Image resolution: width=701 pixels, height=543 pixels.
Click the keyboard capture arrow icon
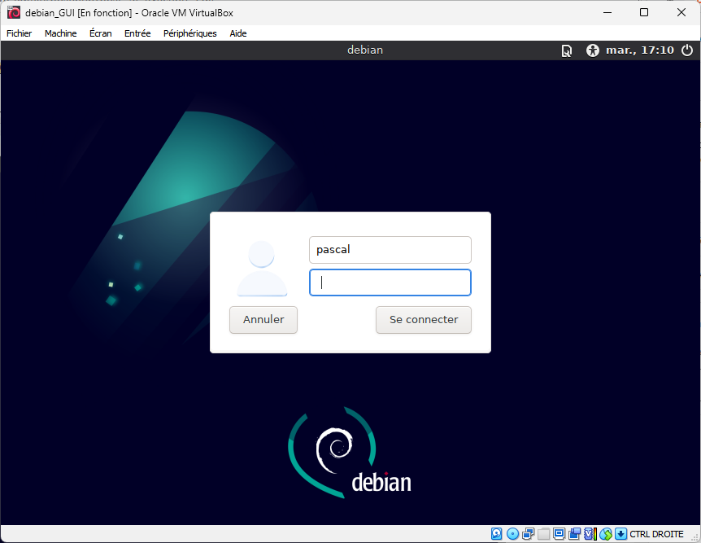(621, 533)
